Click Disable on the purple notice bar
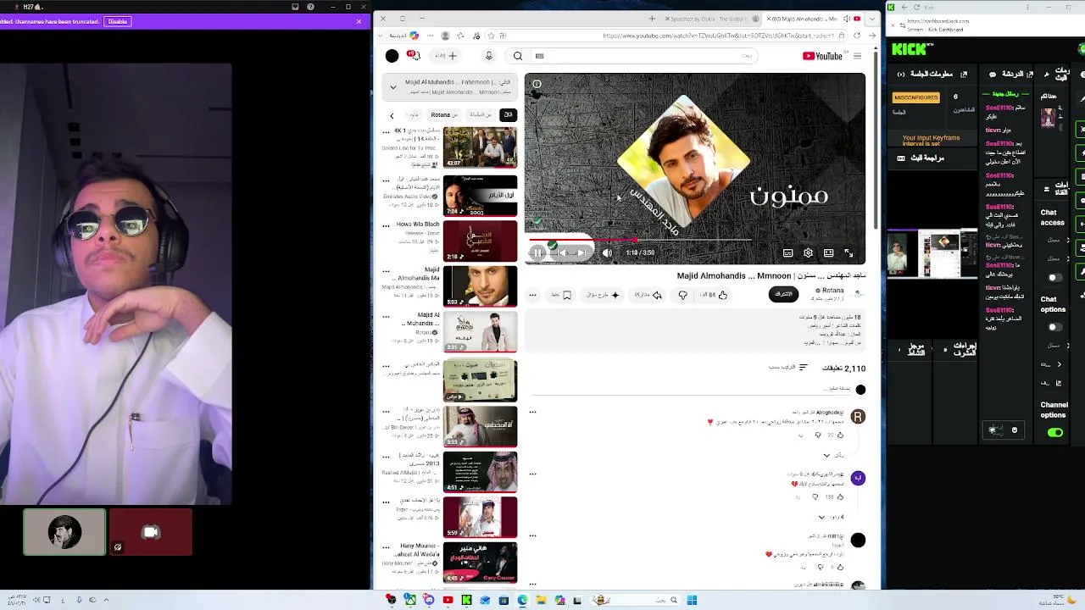This screenshot has height=610, width=1085. point(118,21)
